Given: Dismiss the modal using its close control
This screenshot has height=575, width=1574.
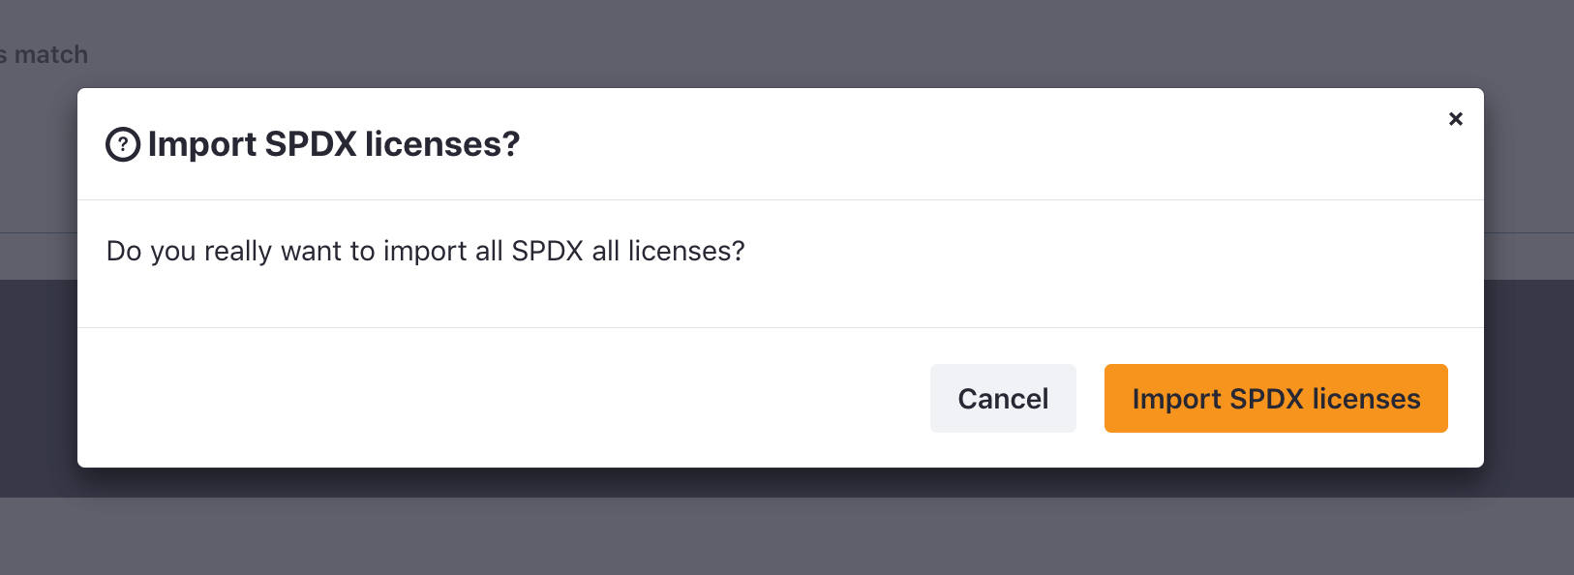Looking at the screenshot, I should pos(1456,118).
